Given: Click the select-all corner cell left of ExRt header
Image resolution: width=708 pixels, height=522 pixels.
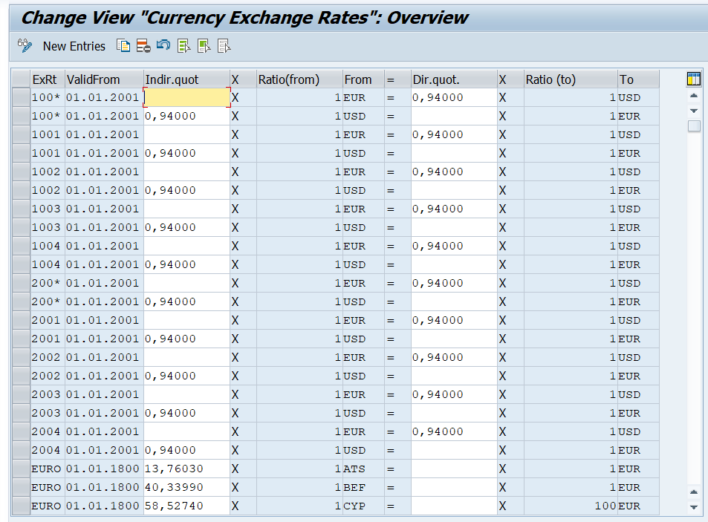Looking at the screenshot, I should (21, 79).
